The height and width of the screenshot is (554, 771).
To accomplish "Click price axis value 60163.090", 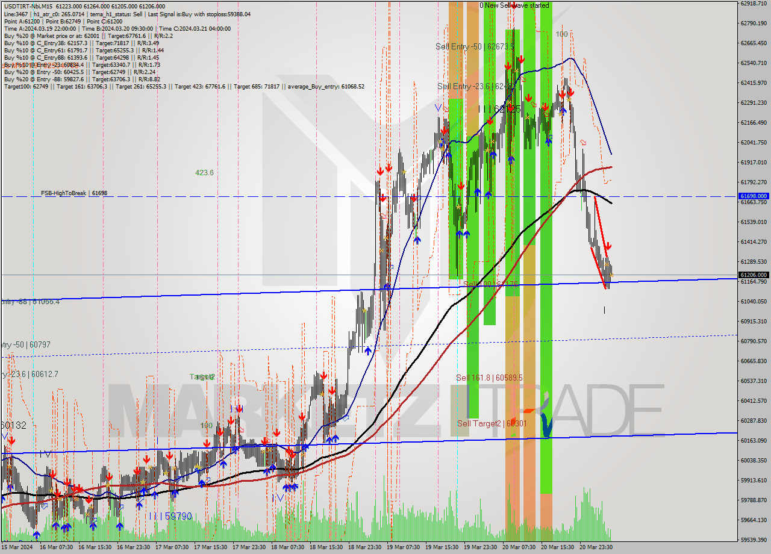I will click(753, 441).
